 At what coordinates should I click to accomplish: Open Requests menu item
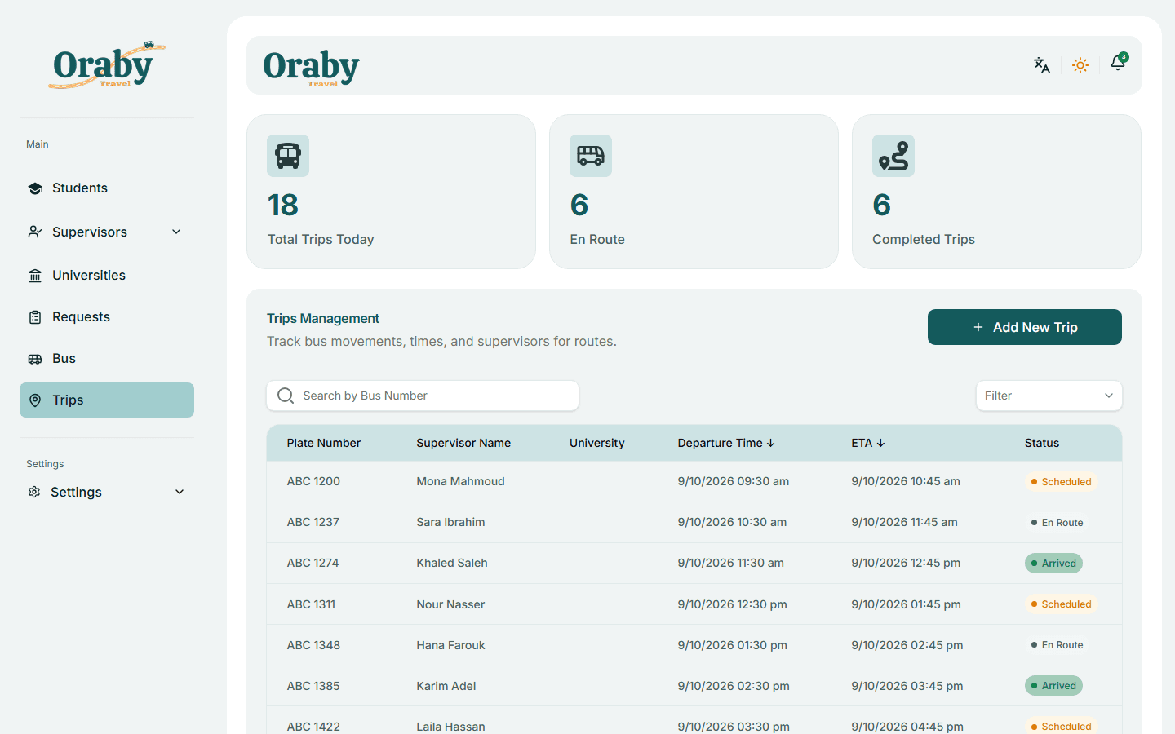tap(107, 317)
